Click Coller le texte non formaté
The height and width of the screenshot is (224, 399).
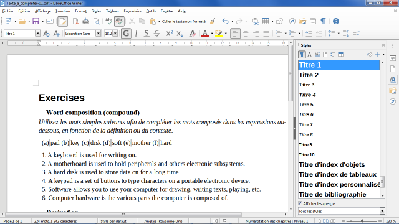(x=184, y=21)
